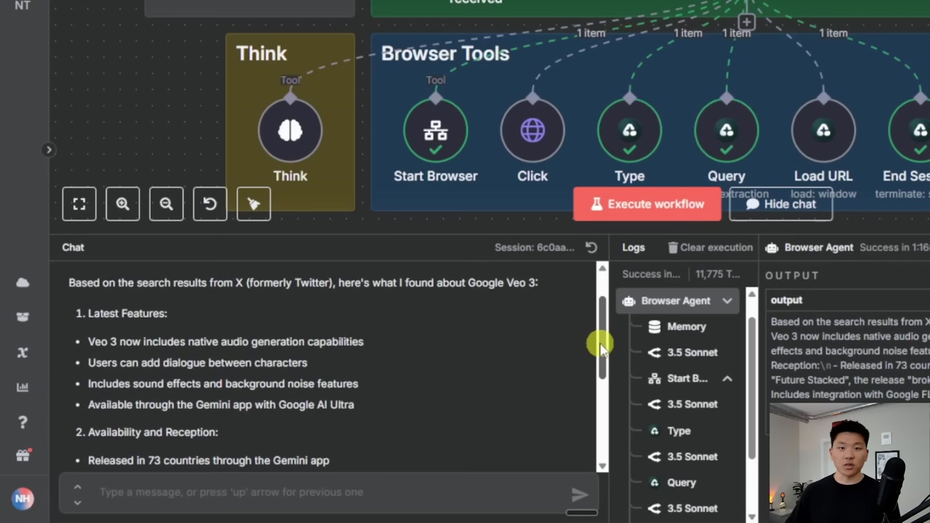The width and height of the screenshot is (930, 523).
Task: Click the Execute workflow button
Action: (x=647, y=204)
